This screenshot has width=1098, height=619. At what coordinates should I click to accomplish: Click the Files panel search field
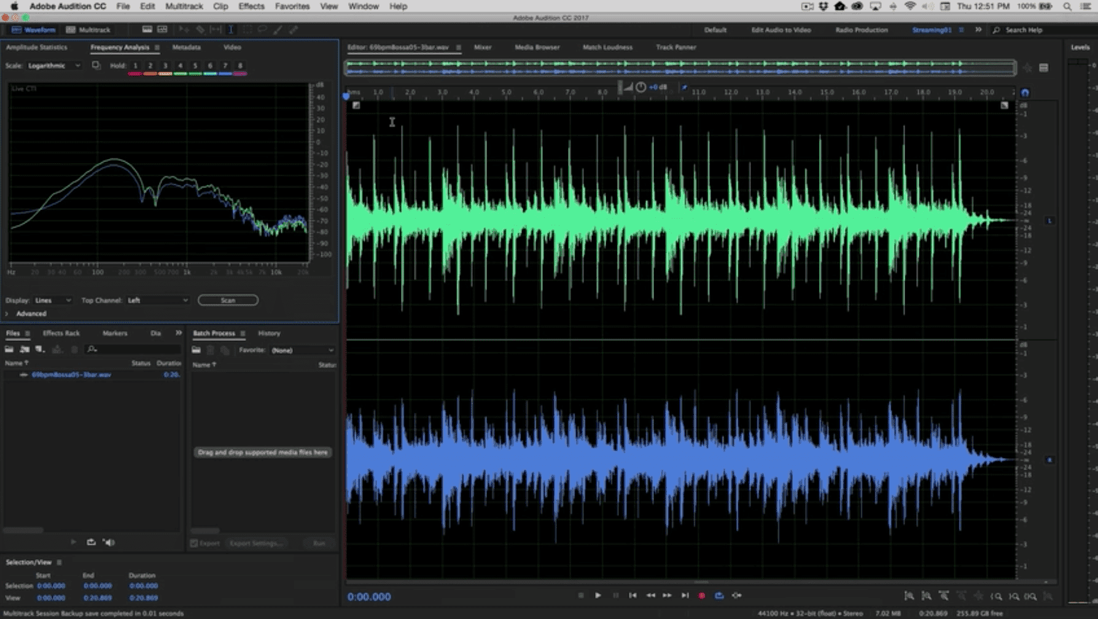133,349
